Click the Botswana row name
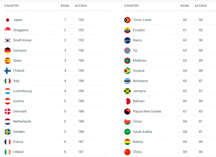Image resolution: width=216 pixels, height=157 pixels. click(141, 81)
